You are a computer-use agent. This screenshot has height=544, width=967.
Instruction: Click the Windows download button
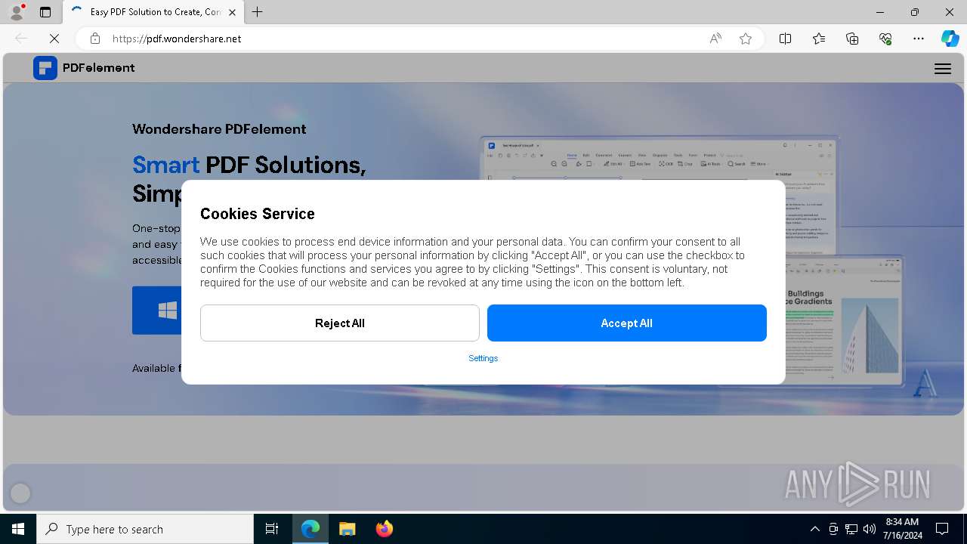(157, 310)
